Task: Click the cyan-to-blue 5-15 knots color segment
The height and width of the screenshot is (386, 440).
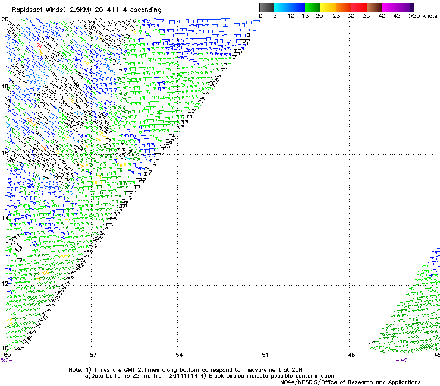Action: tap(290, 7)
